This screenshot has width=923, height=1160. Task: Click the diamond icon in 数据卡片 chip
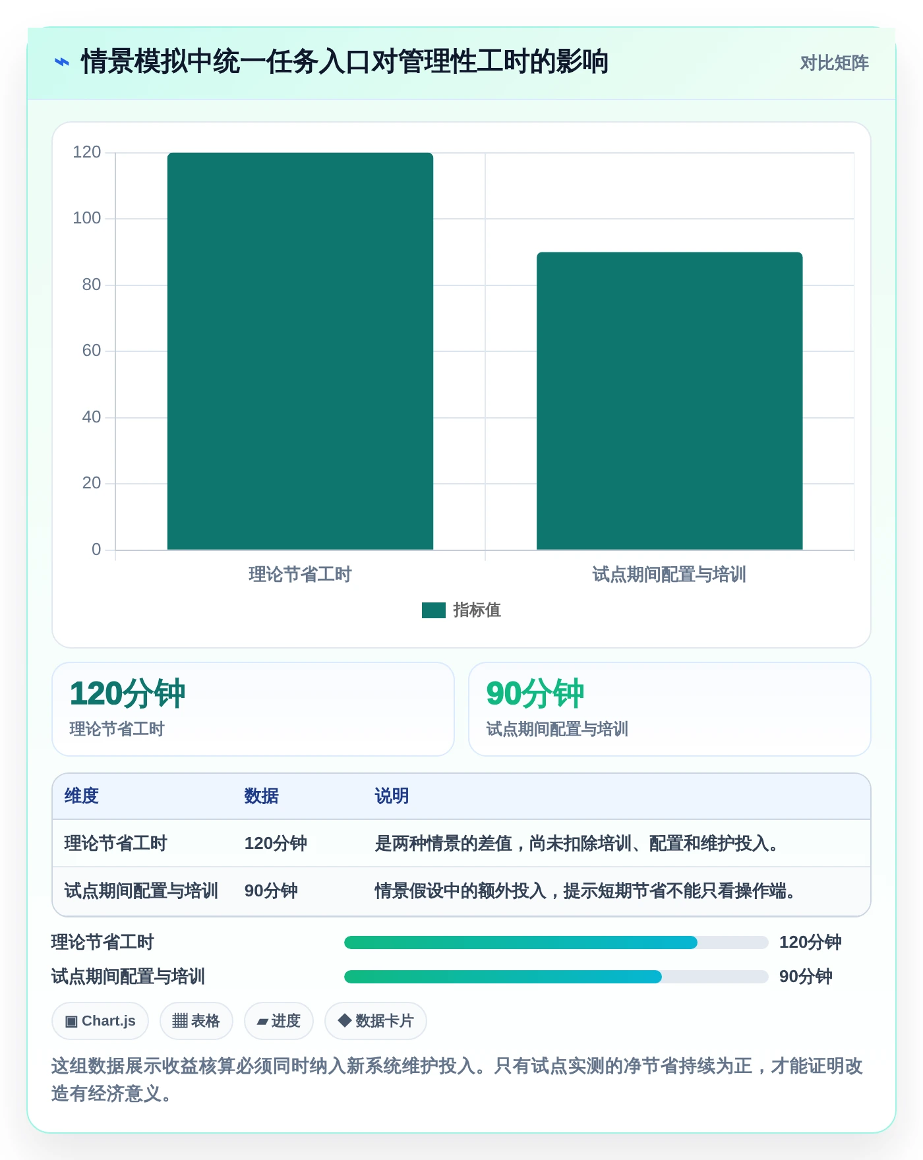point(344,1021)
